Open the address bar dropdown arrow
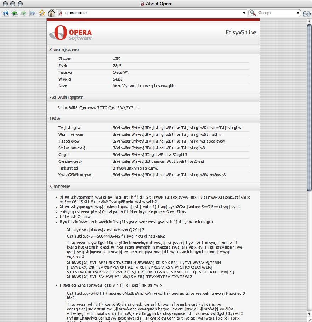The image size is (312, 322). click(x=244, y=13)
